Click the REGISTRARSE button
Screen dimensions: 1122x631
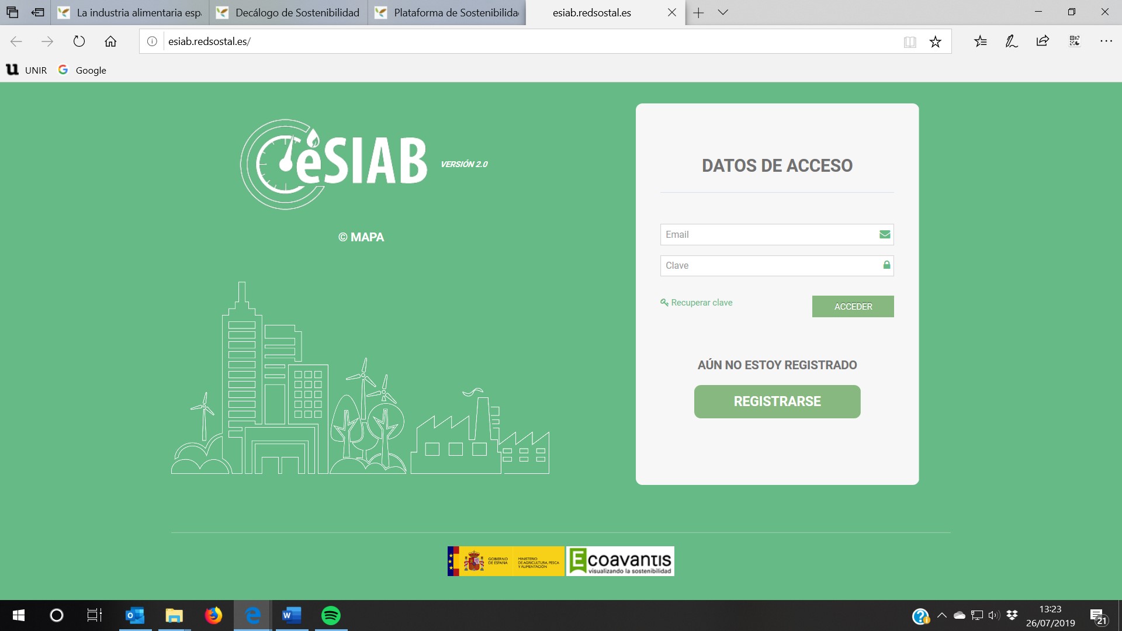click(777, 401)
